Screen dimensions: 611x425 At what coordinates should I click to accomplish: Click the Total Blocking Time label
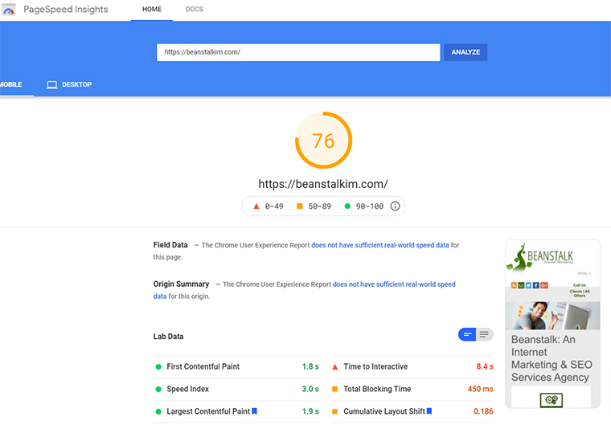(377, 389)
